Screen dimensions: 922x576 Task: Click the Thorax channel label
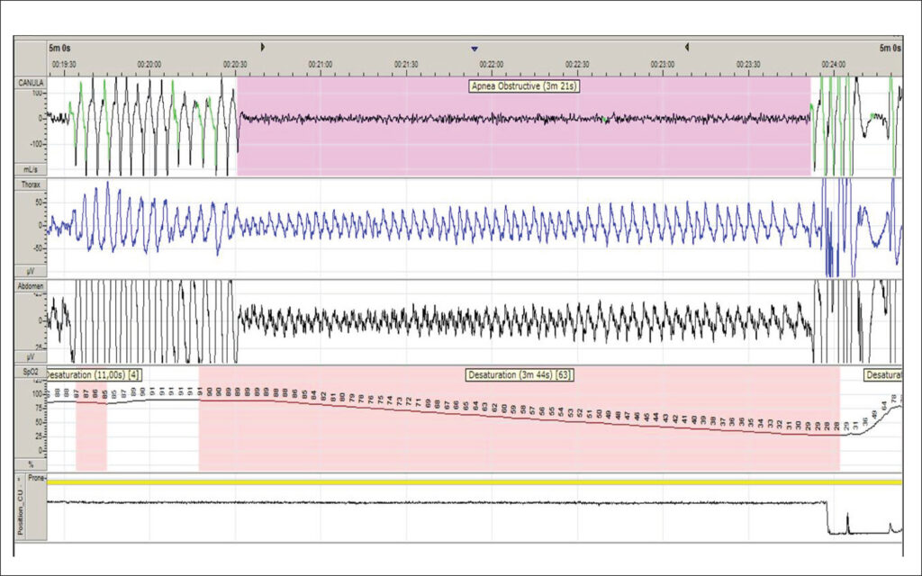click(x=31, y=184)
